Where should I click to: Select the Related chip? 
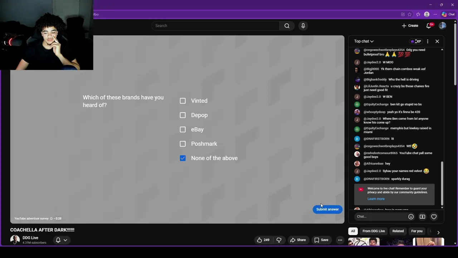pyautogui.click(x=398, y=231)
